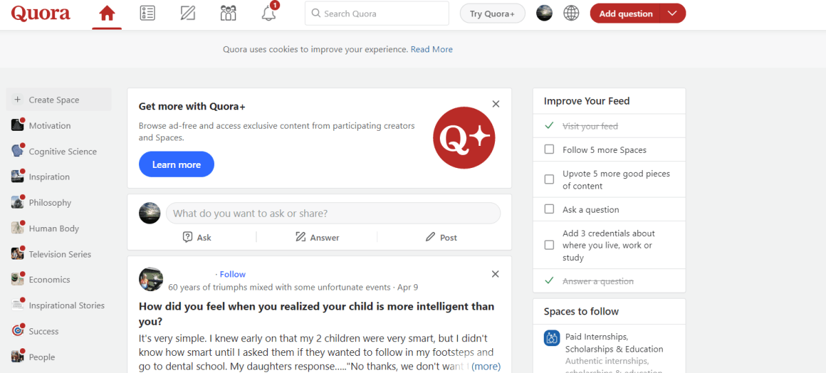Expand the answer with the (more) link
Screen dimensions: 826x373
(x=486, y=366)
